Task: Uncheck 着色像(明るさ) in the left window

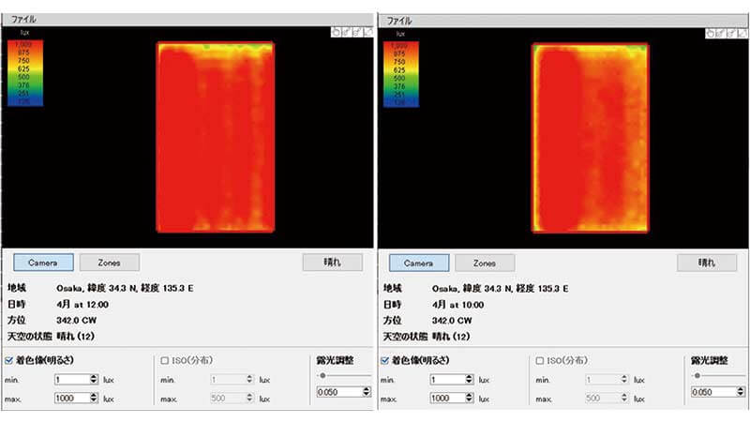Action: pyautogui.click(x=10, y=360)
